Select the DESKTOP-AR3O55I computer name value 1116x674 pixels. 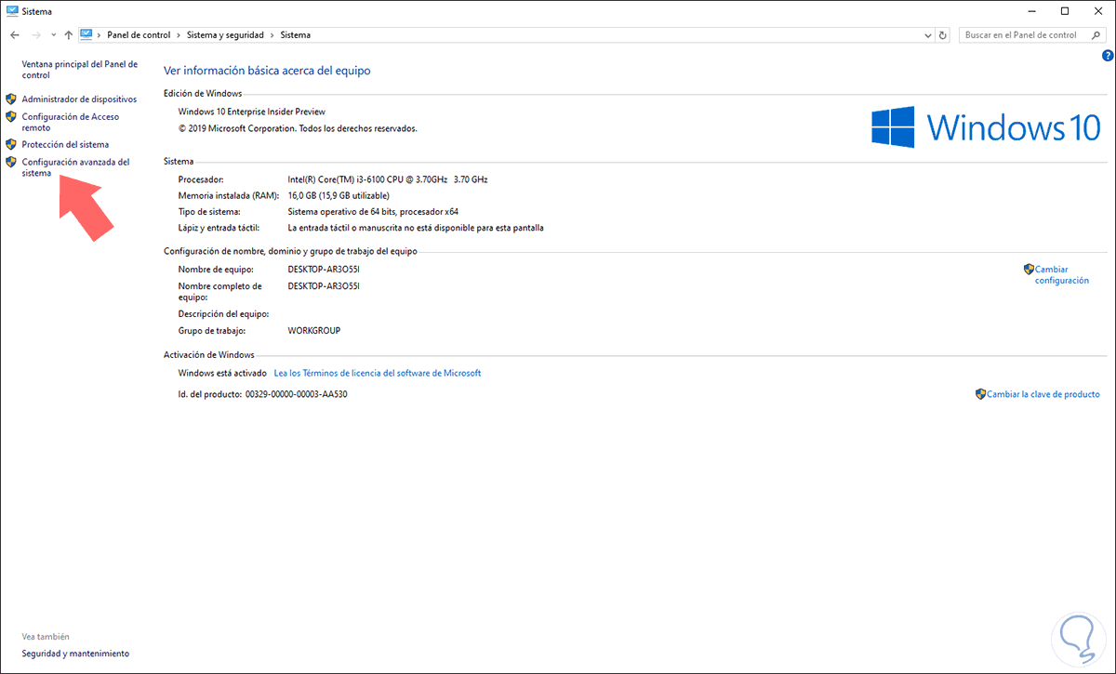324,270
